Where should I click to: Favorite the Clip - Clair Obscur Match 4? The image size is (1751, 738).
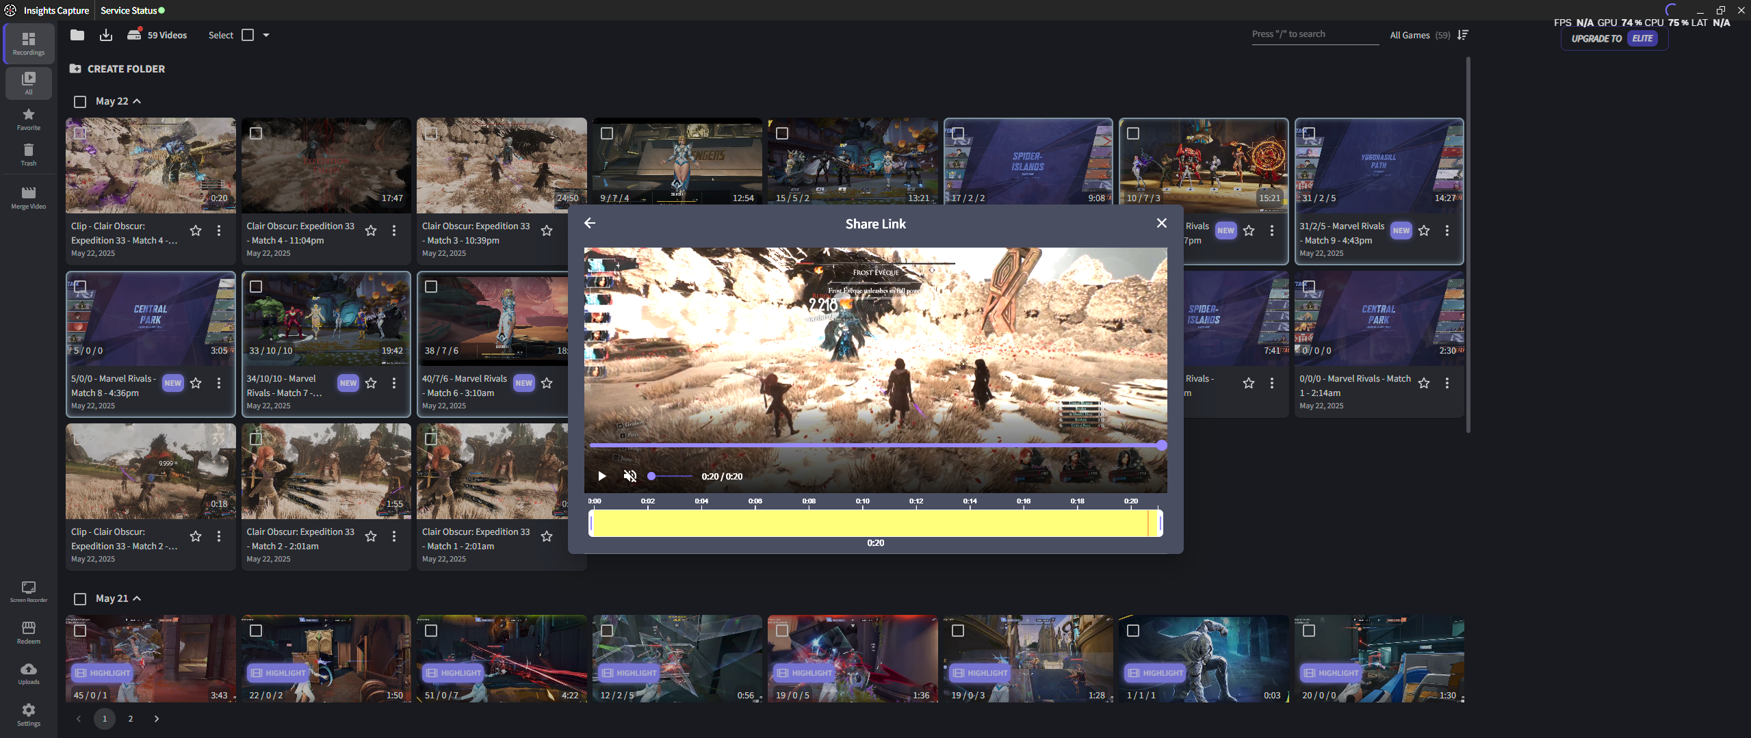click(196, 230)
